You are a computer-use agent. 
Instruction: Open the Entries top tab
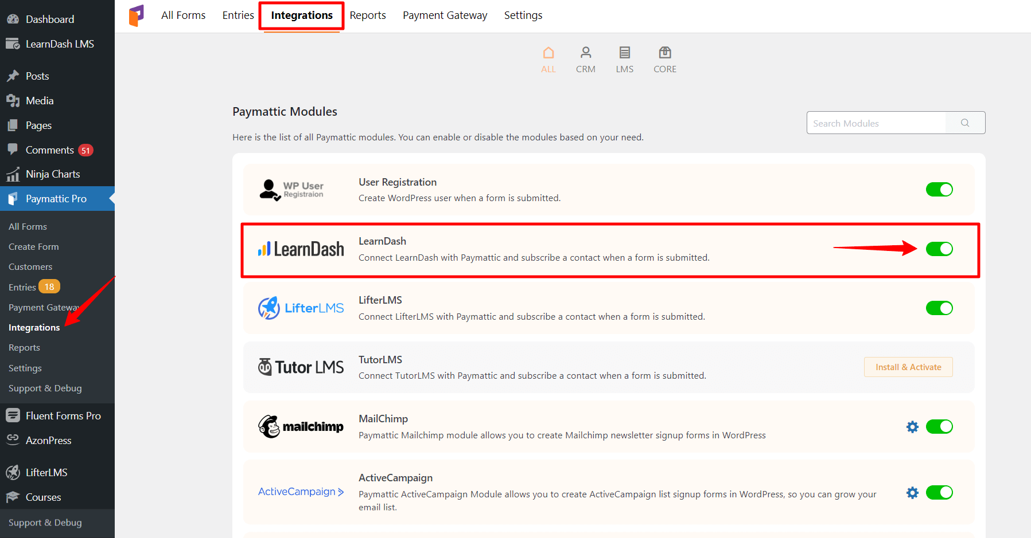(x=238, y=15)
